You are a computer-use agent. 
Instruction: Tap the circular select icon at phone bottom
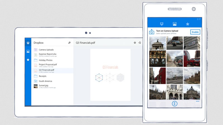(x=174, y=104)
